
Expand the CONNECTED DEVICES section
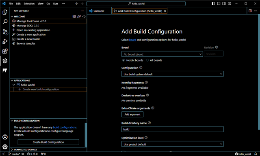point(12,150)
